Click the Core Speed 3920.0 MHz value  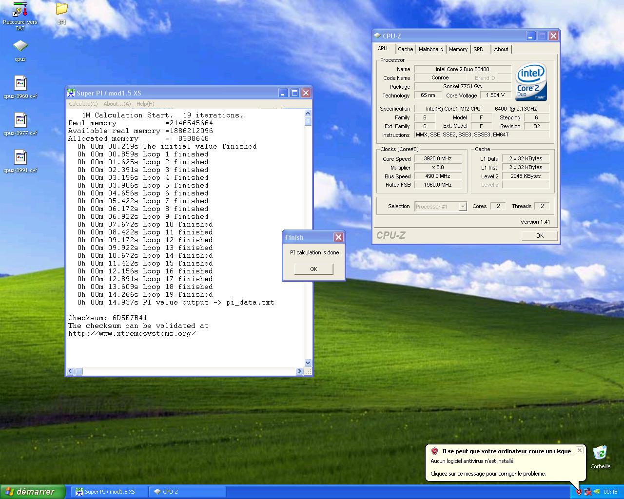[439, 158]
